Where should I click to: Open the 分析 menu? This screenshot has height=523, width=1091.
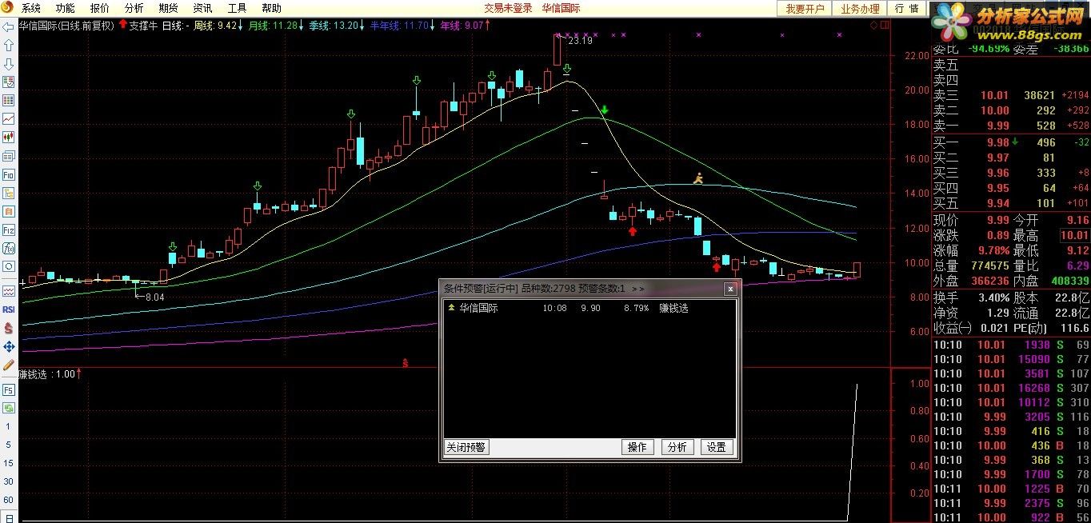click(x=134, y=8)
